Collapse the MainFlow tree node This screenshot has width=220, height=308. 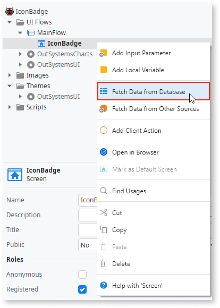20,33
